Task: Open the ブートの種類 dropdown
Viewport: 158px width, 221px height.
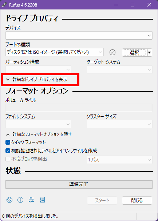Action: pos(55,52)
